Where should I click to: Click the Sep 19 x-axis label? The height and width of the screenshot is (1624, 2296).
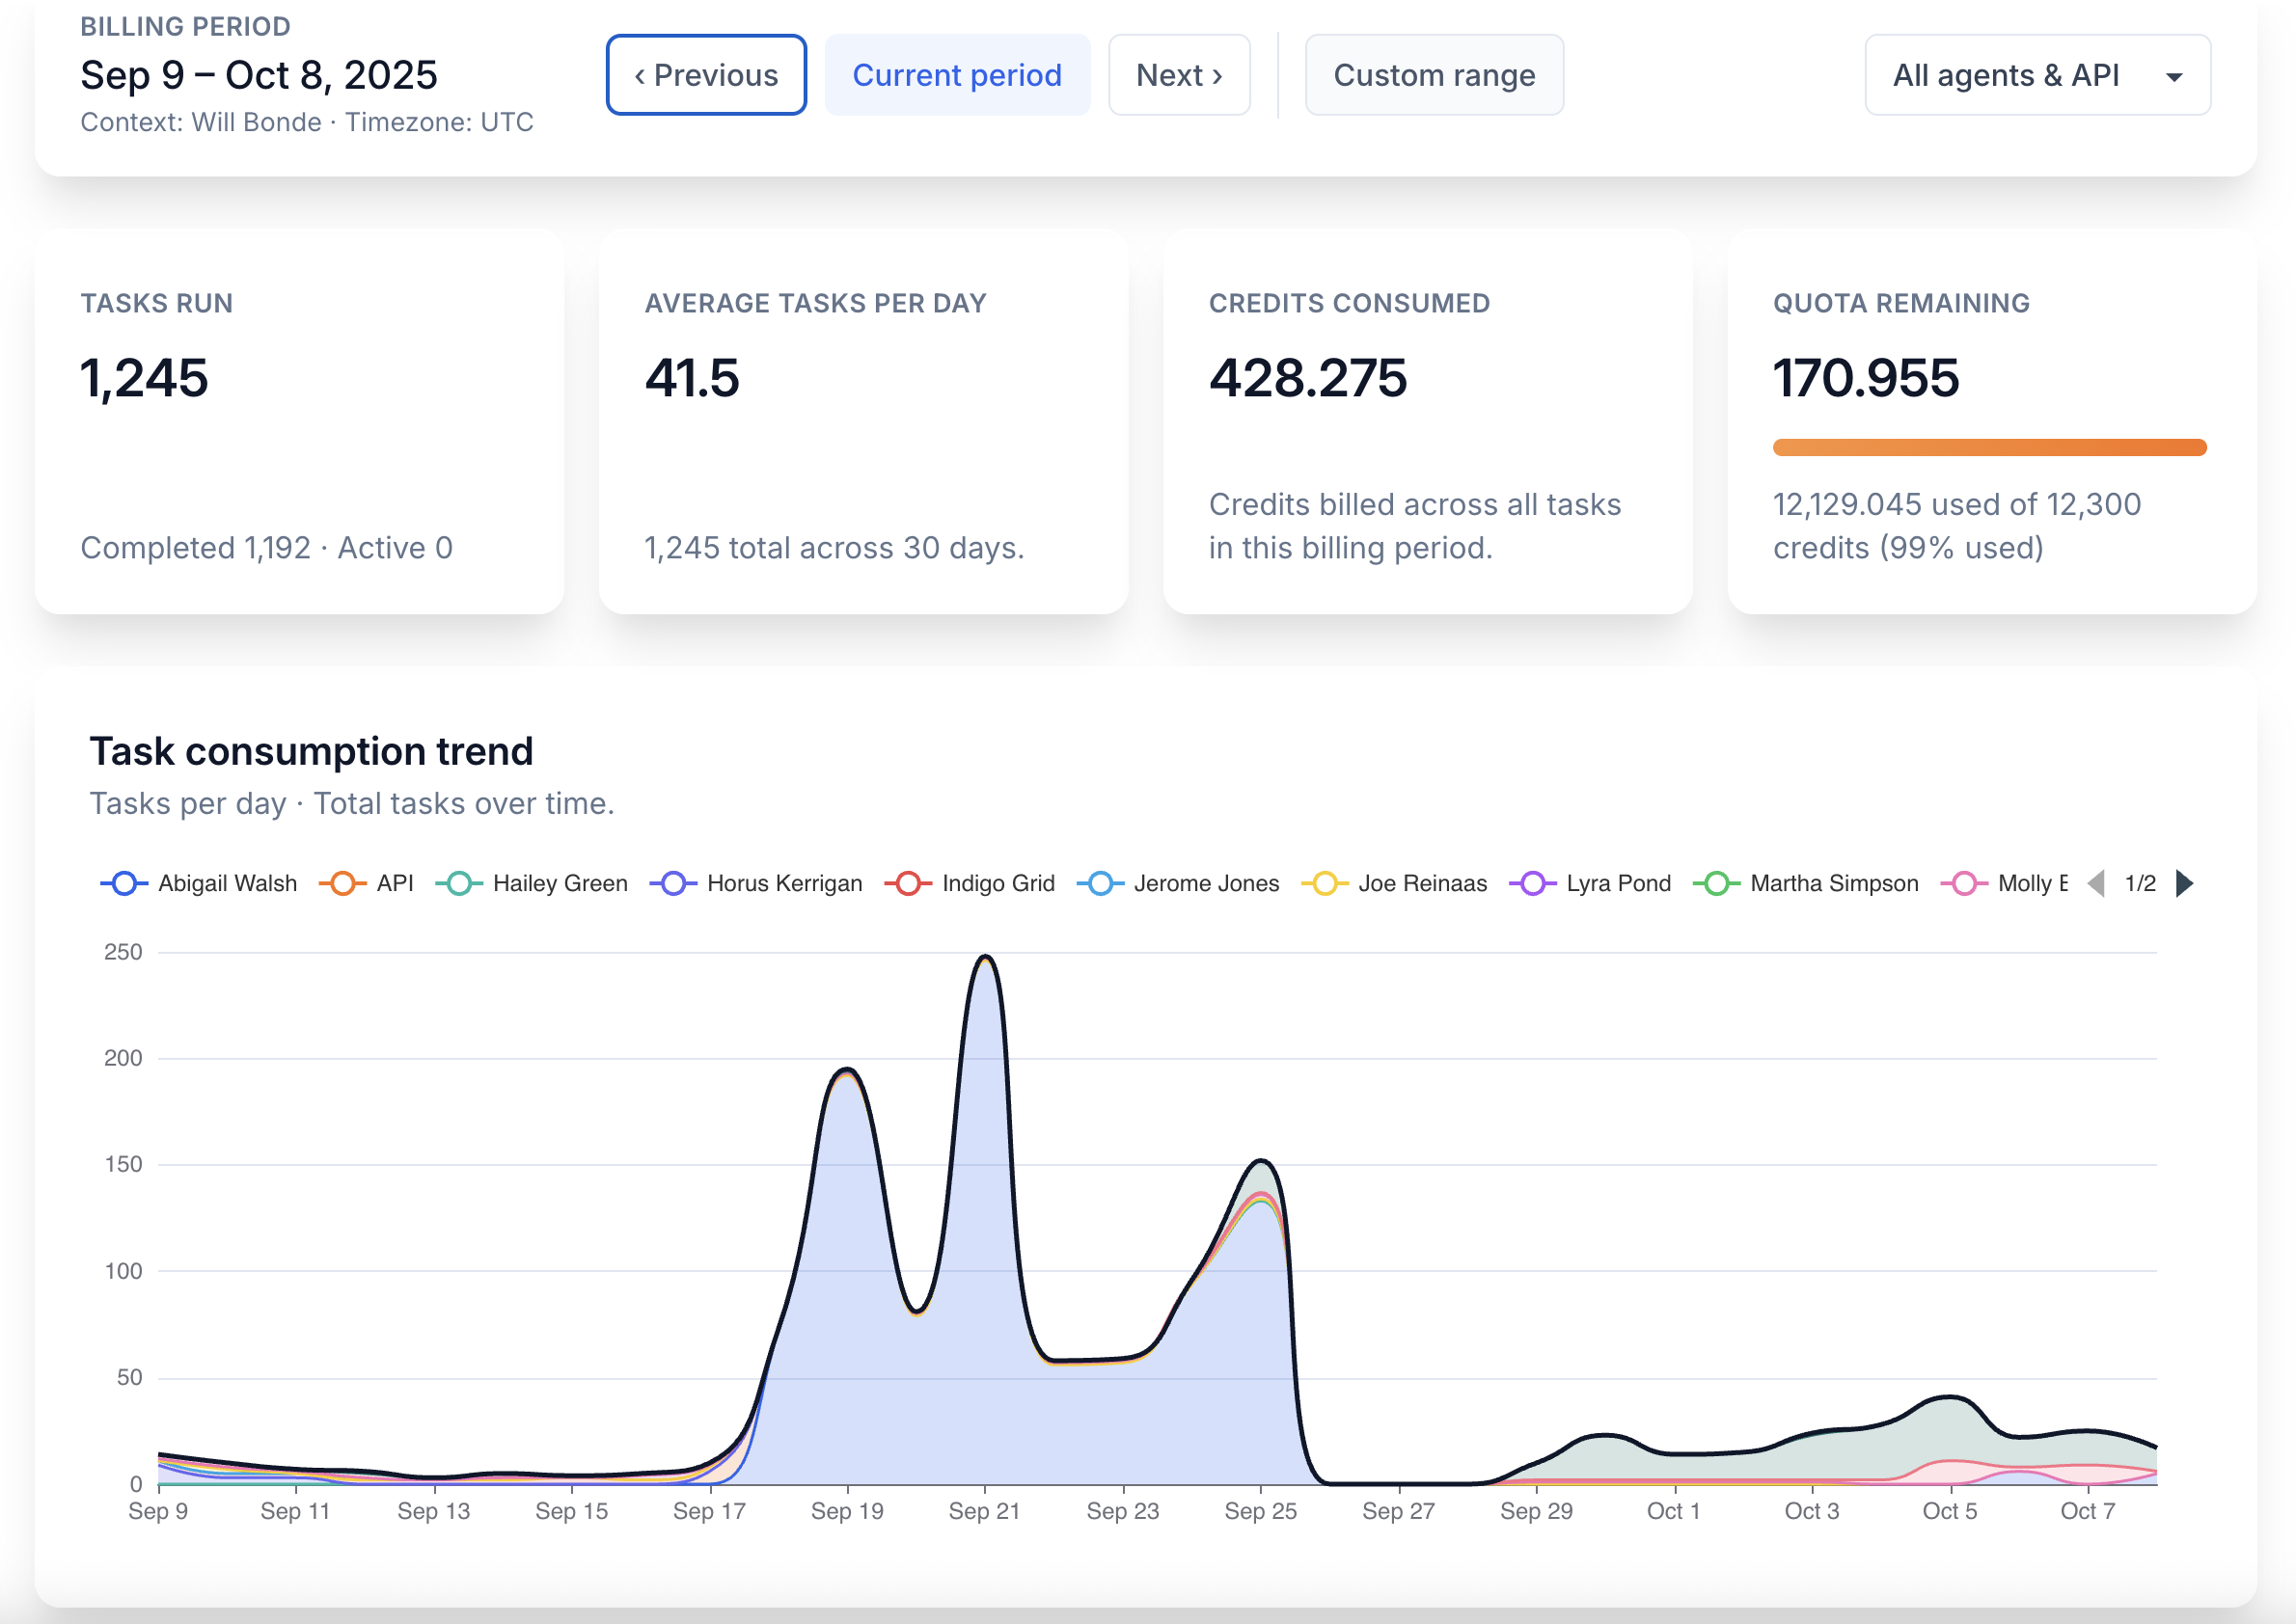[x=847, y=1511]
